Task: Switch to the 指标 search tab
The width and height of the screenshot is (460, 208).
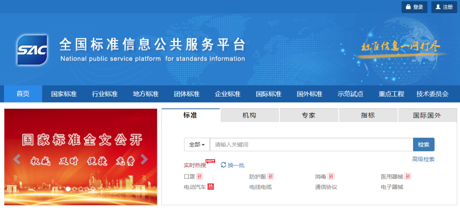Action: (368, 115)
